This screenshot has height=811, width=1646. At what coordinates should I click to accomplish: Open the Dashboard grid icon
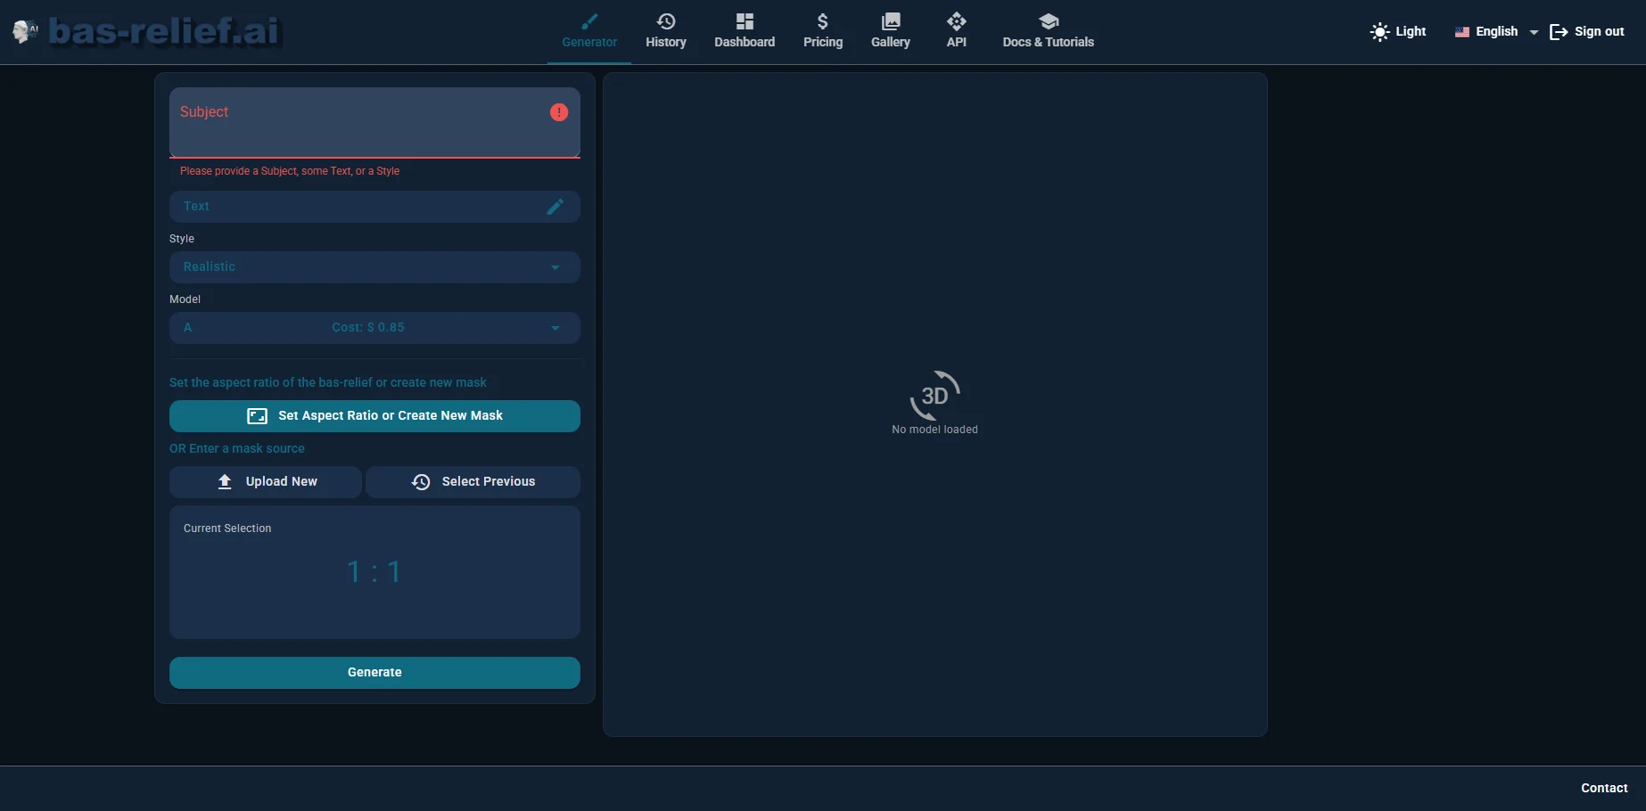(x=745, y=21)
